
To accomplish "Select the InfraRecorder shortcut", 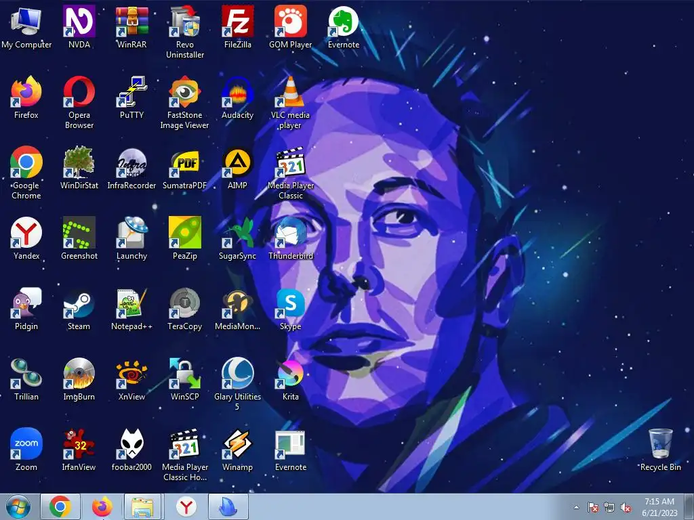I will pos(132,162).
